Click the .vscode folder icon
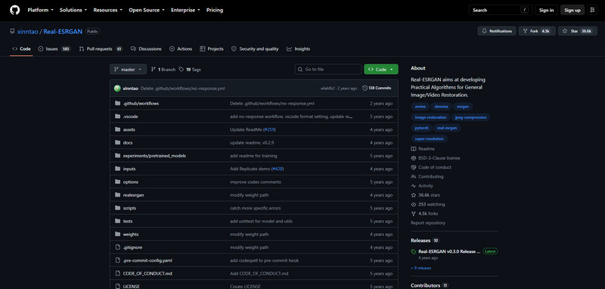The width and height of the screenshot is (605, 289). 118,117
